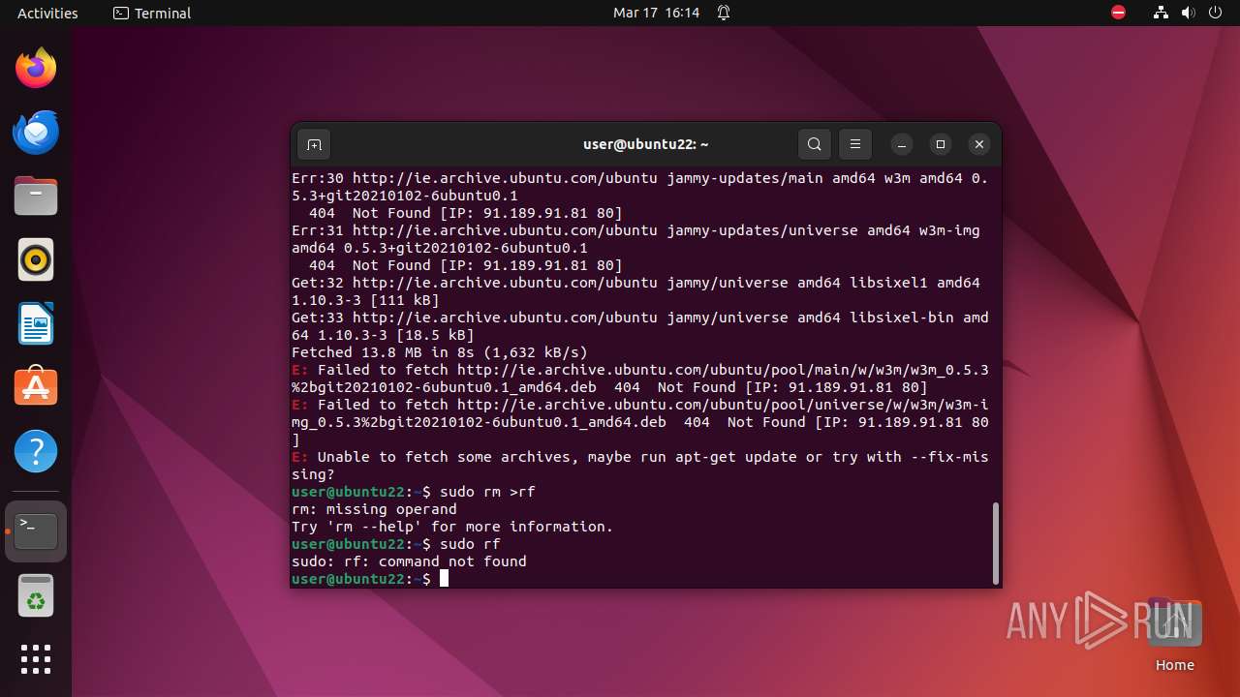Open Rhythmbox music player
This screenshot has width=1240, height=697.
point(36,260)
